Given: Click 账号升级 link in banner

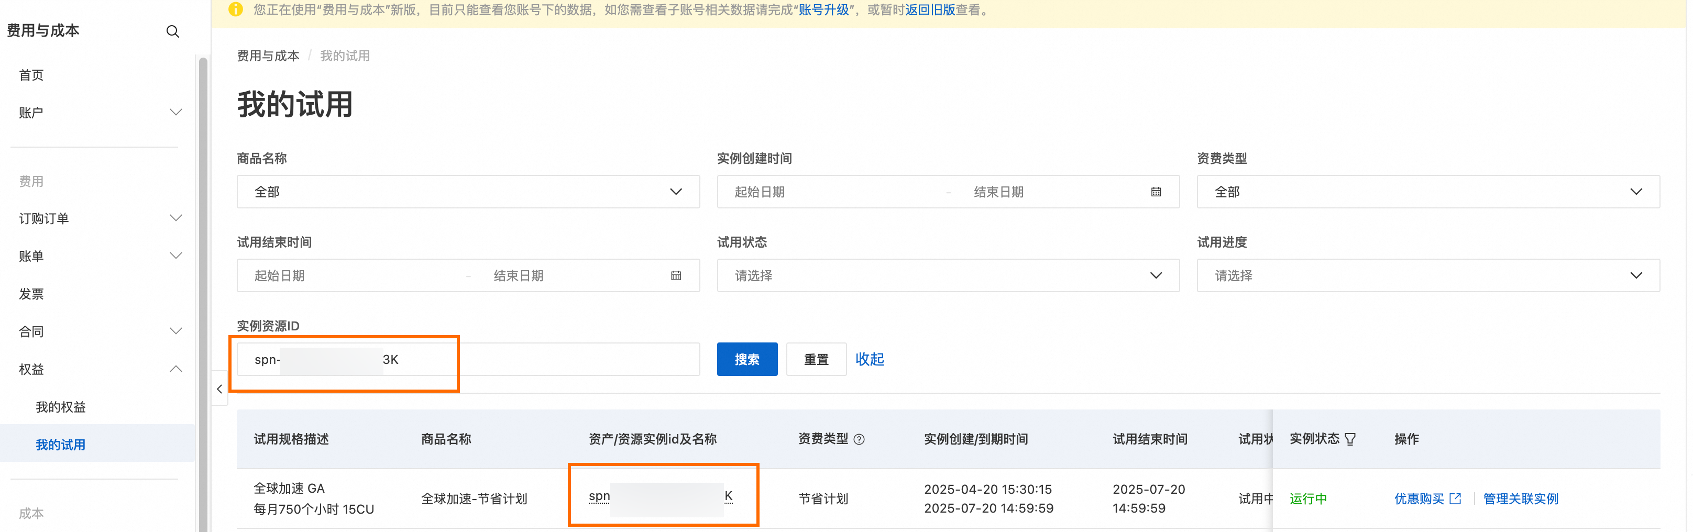Looking at the screenshot, I should [823, 10].
